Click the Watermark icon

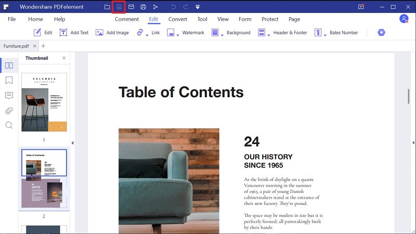[x=171, y=33]
